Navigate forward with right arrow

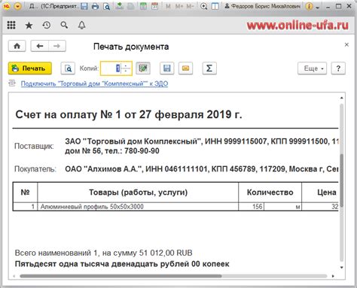[57, 46]
